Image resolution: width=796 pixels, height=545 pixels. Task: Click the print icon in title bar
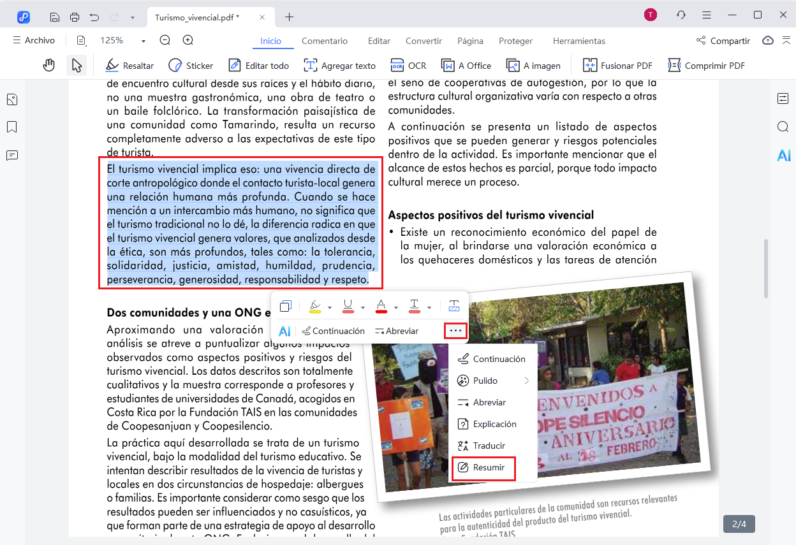click(x=75, y=16)
